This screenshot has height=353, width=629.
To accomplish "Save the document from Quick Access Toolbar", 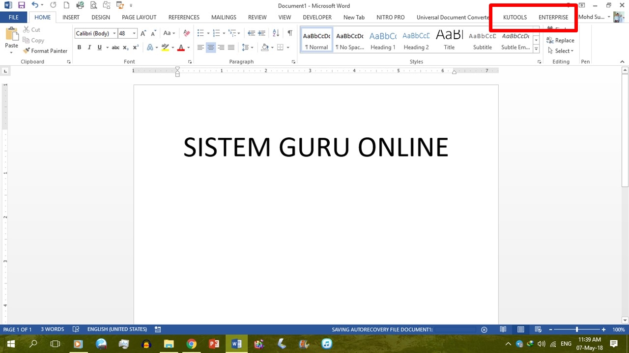I will [21, 5].
